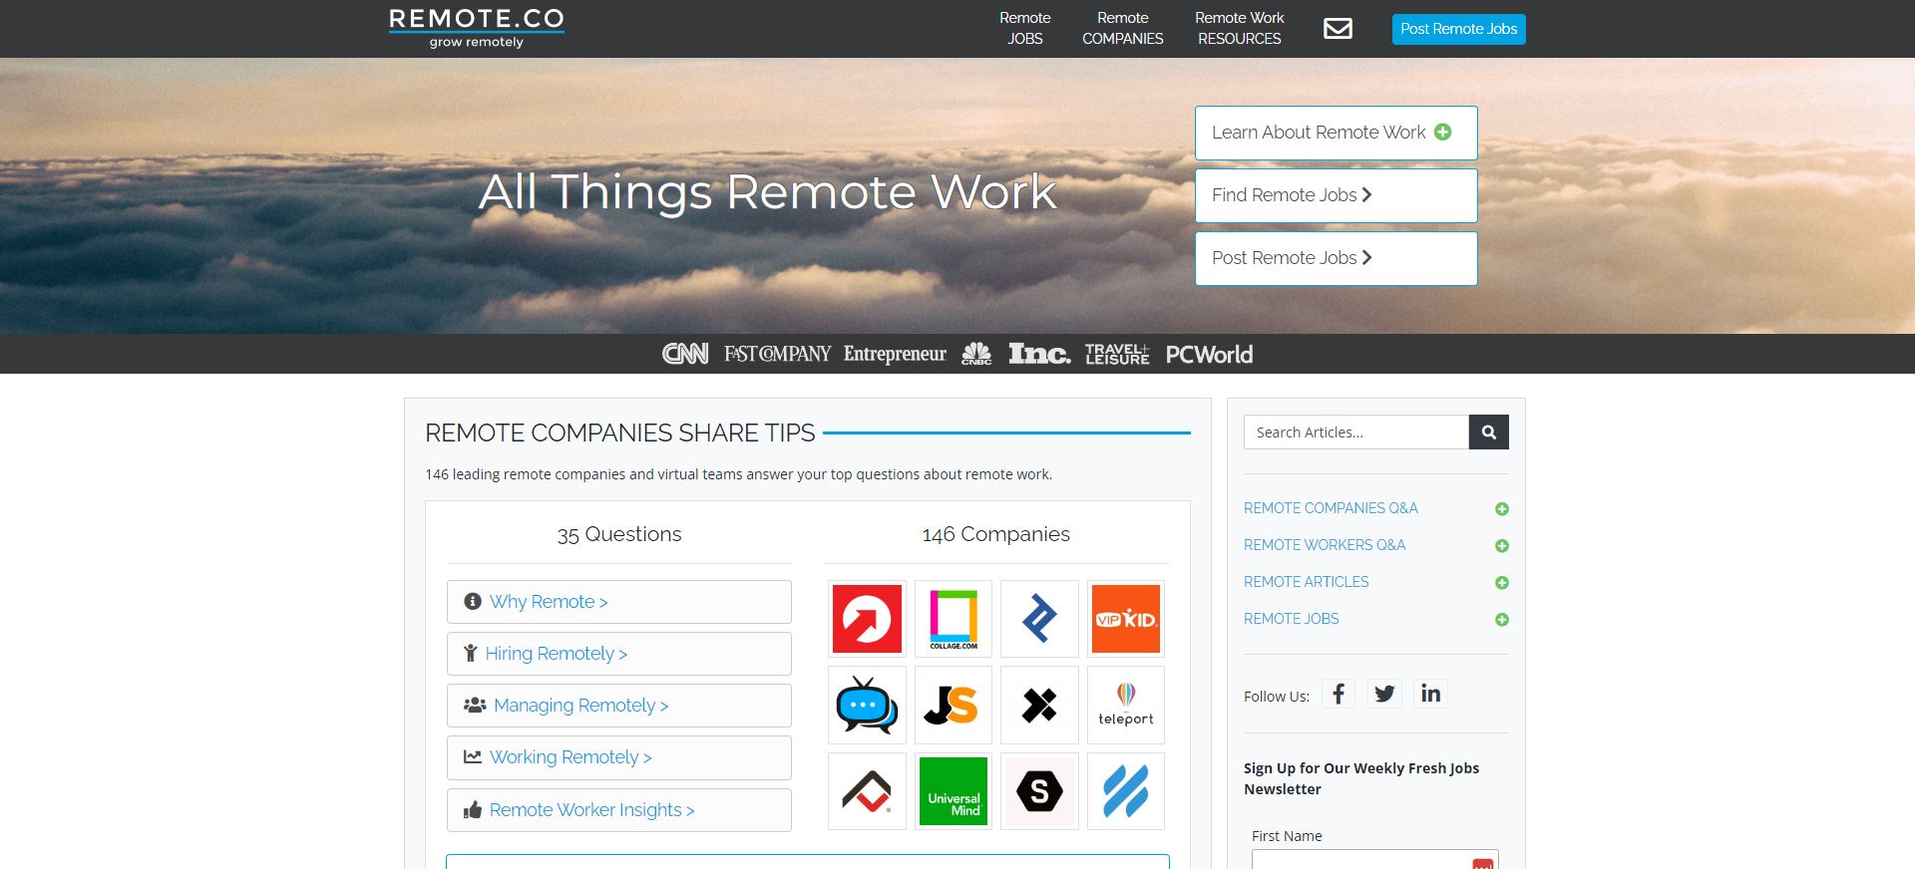The width and height of the screenshot is (1915, 869).
Task: Open the blue diagonal stripes company logo
Action: [1126, 791]
